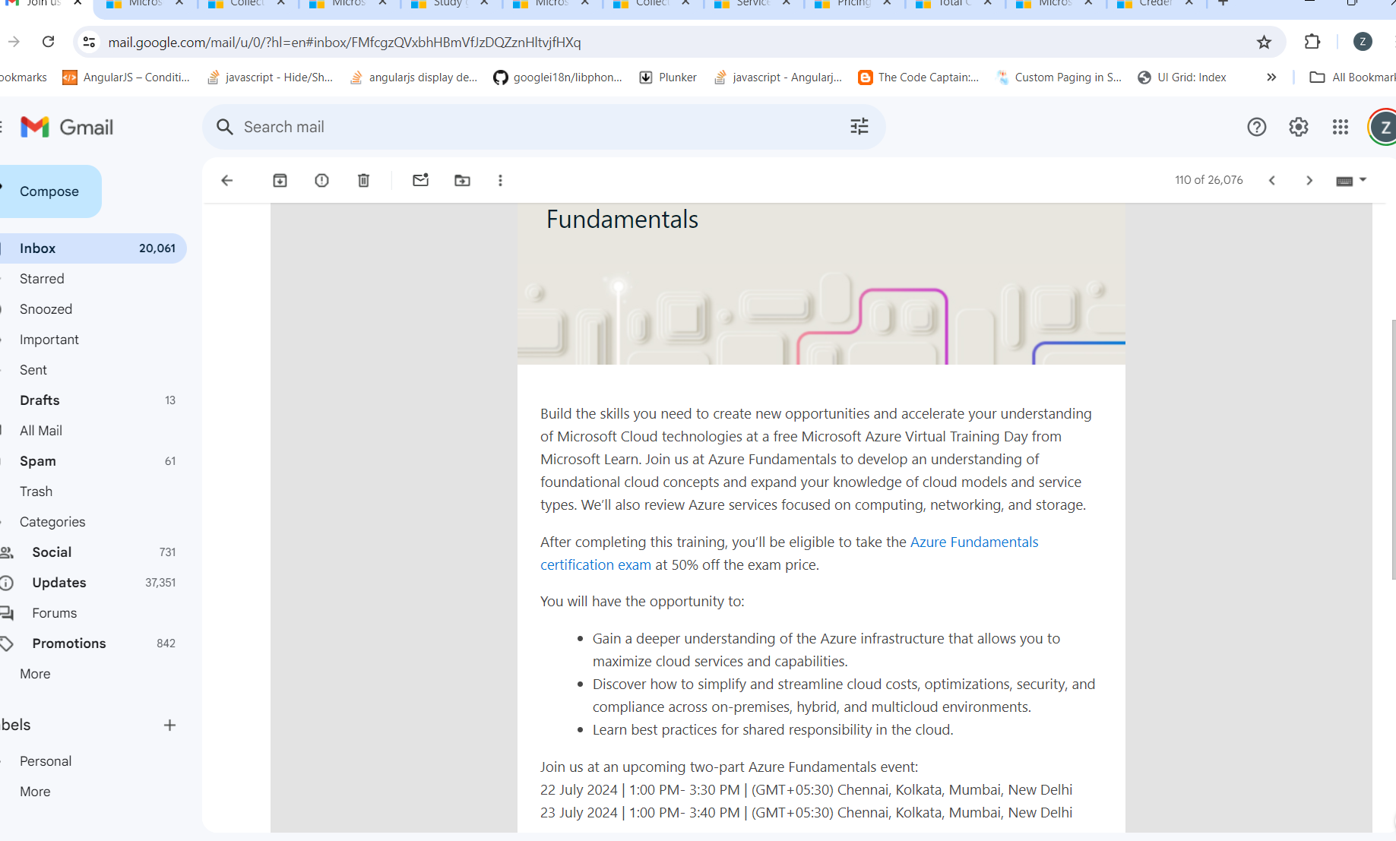Go back to inbox with the back arrow
The height and width of the screenshot is (841, 1396).
coord(226,180)
